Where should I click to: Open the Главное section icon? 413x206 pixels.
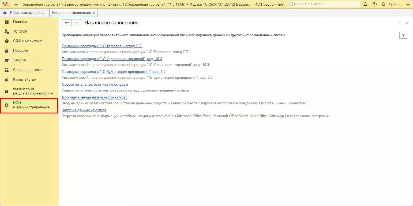pos(7,22)
